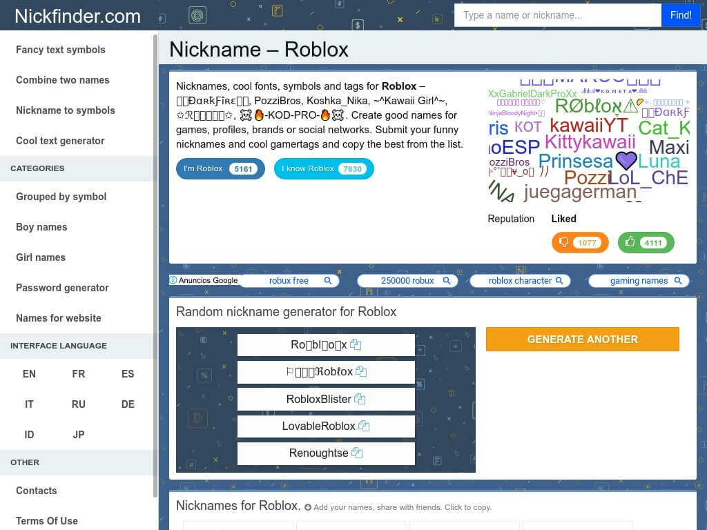Screen dimensions: 707x530
Task: Open the Password generator
Action: [x=62, y=288]
